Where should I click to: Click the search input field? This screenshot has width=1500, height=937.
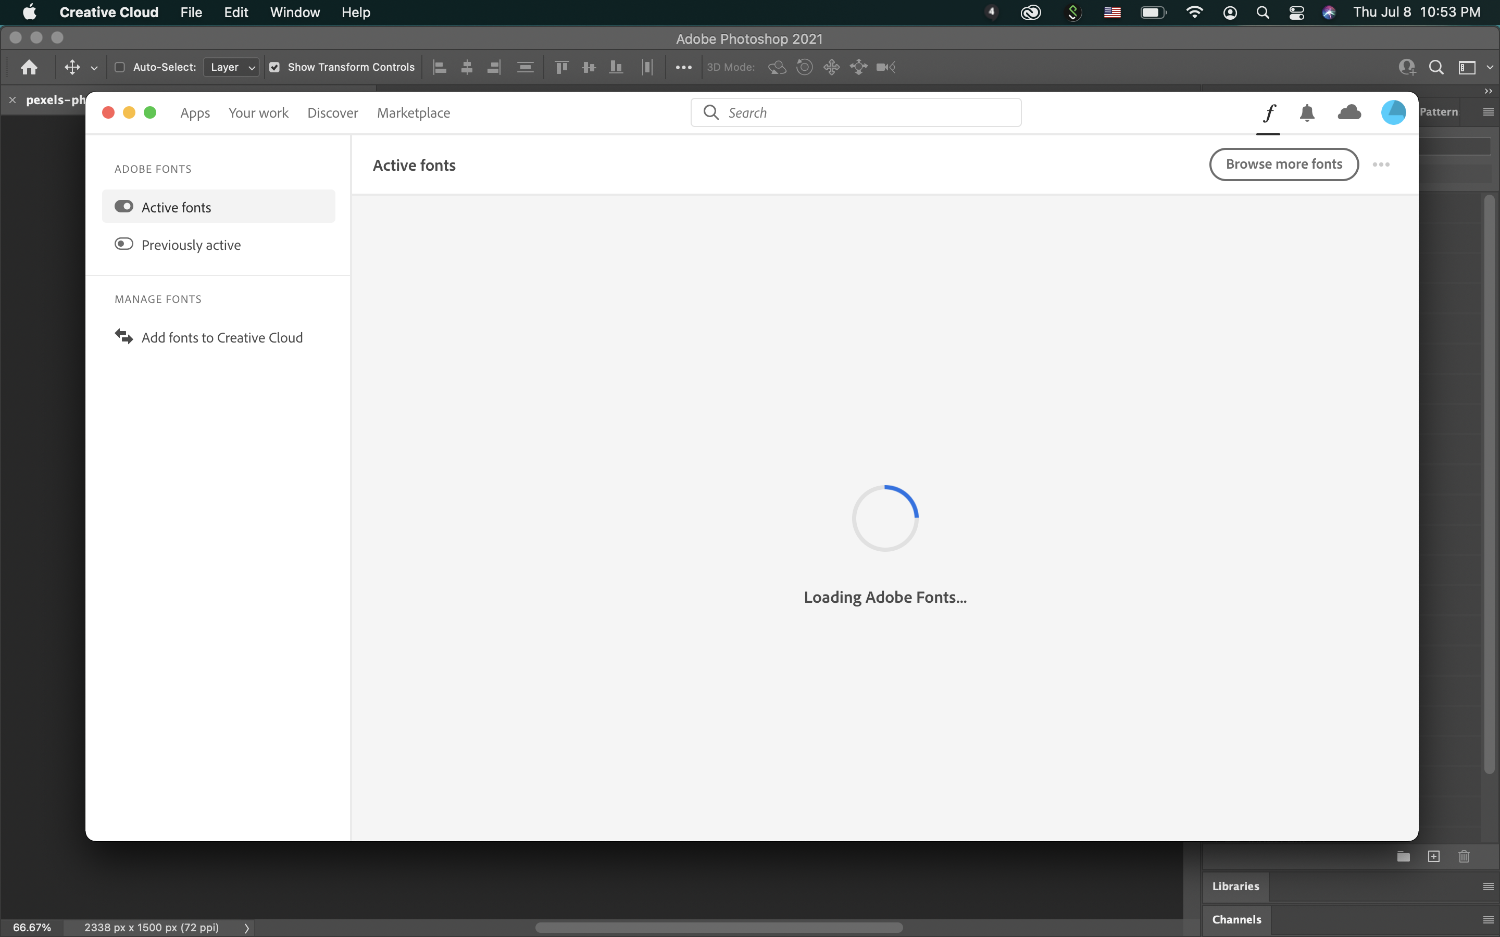tap(856, 112)
